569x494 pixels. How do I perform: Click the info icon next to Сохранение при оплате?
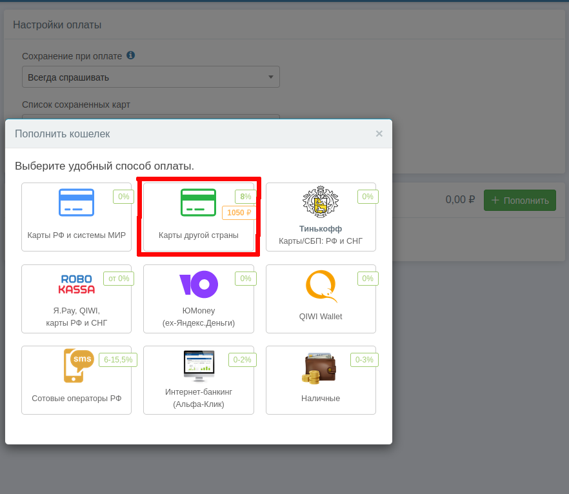pos(131,55)
